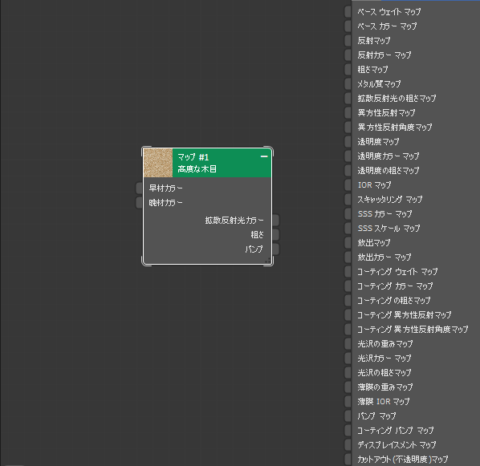Click the バンプ output socket on the node
The height and width of the screenshot is (466, 480).
[x=275, y=249]
